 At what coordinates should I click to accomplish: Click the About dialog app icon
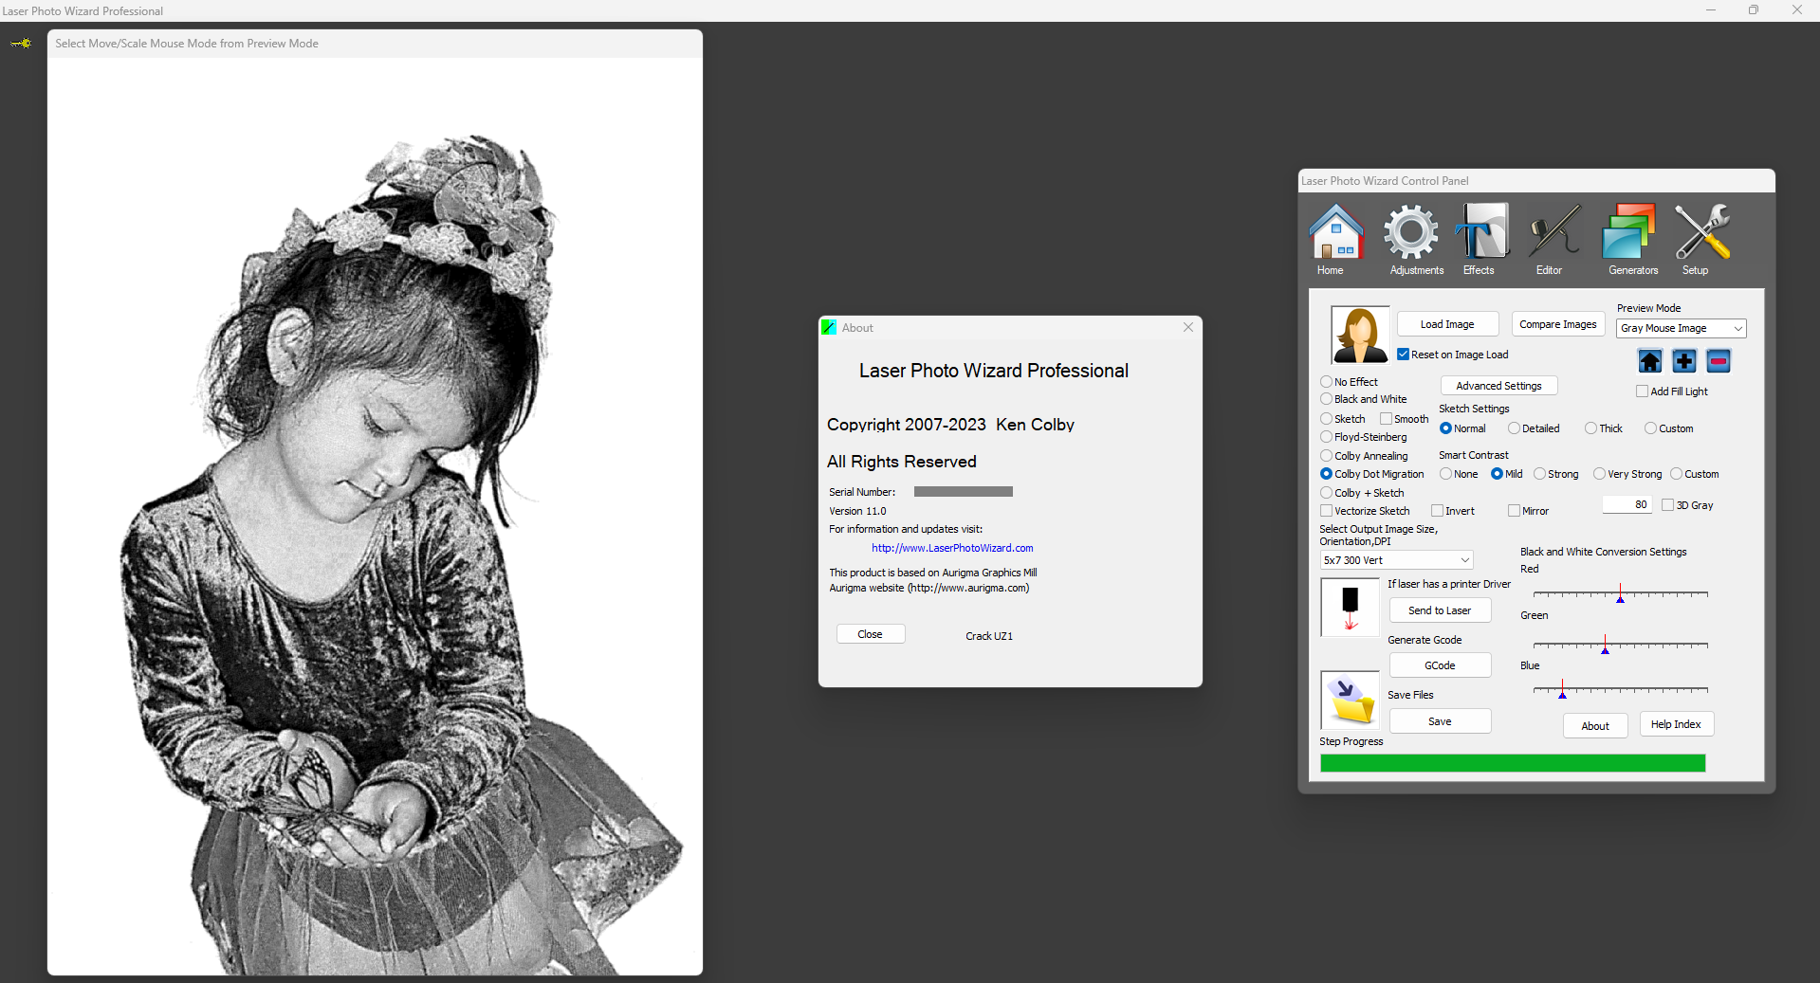point(829,328)
